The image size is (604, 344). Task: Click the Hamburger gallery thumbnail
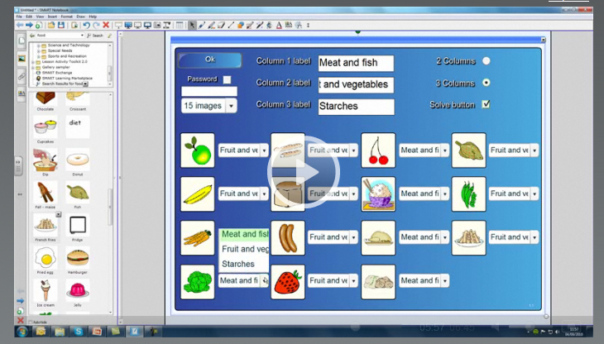(78, 258)
